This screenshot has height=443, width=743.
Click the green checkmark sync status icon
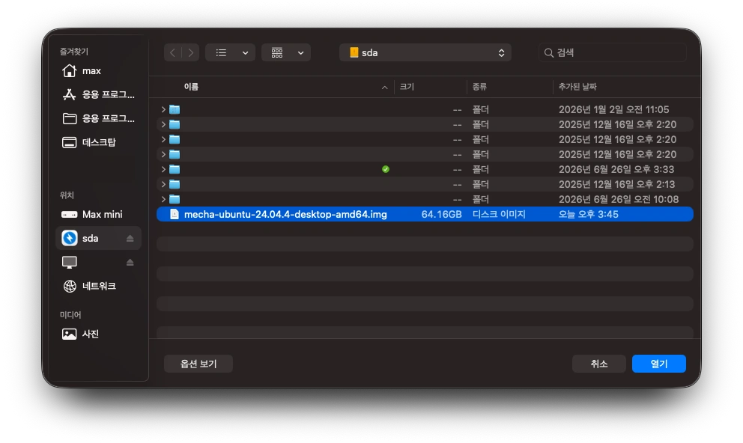point(386,169)
